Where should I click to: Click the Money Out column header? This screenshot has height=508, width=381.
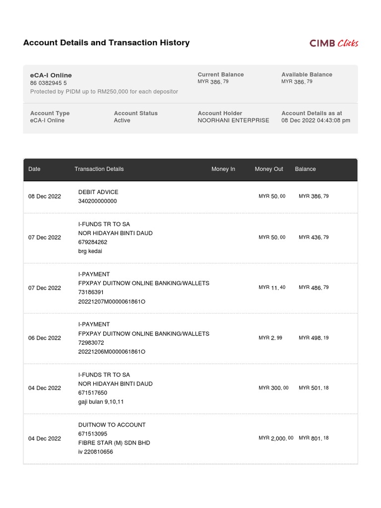269,169
